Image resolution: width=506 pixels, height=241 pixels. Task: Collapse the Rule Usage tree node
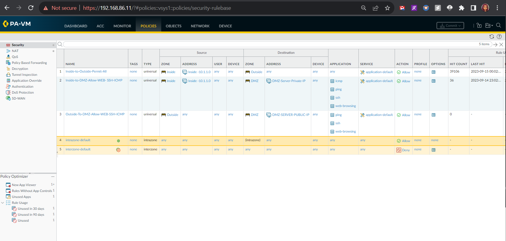tap(3, 203)
